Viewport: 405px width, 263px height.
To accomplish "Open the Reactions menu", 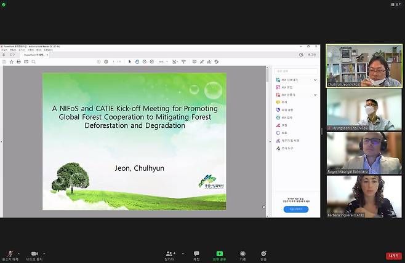I will point(263,256).
